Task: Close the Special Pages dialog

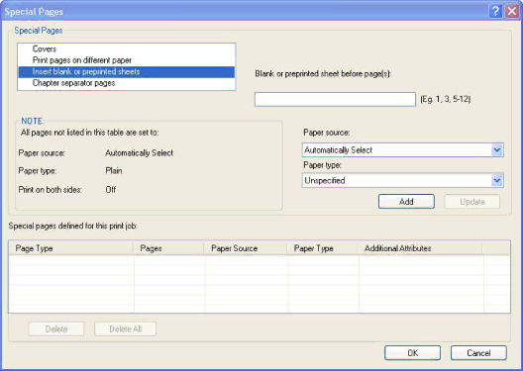Action: pyautogui.click(x=512, y=11)
